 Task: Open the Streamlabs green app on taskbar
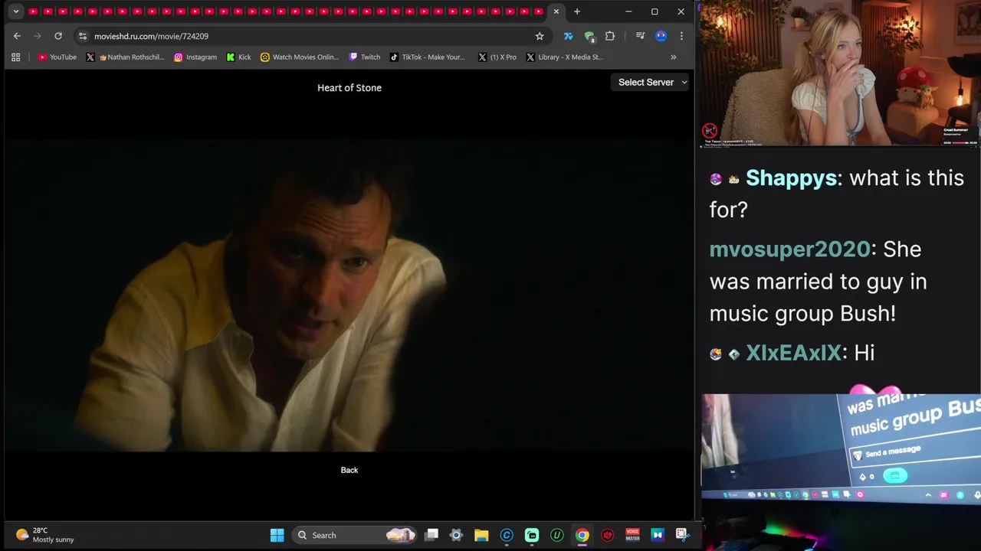[x=532, y=535]
